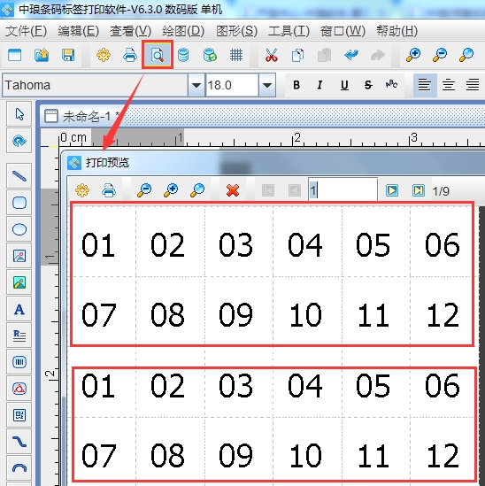Toggle underline formatting

click(344, 85)
